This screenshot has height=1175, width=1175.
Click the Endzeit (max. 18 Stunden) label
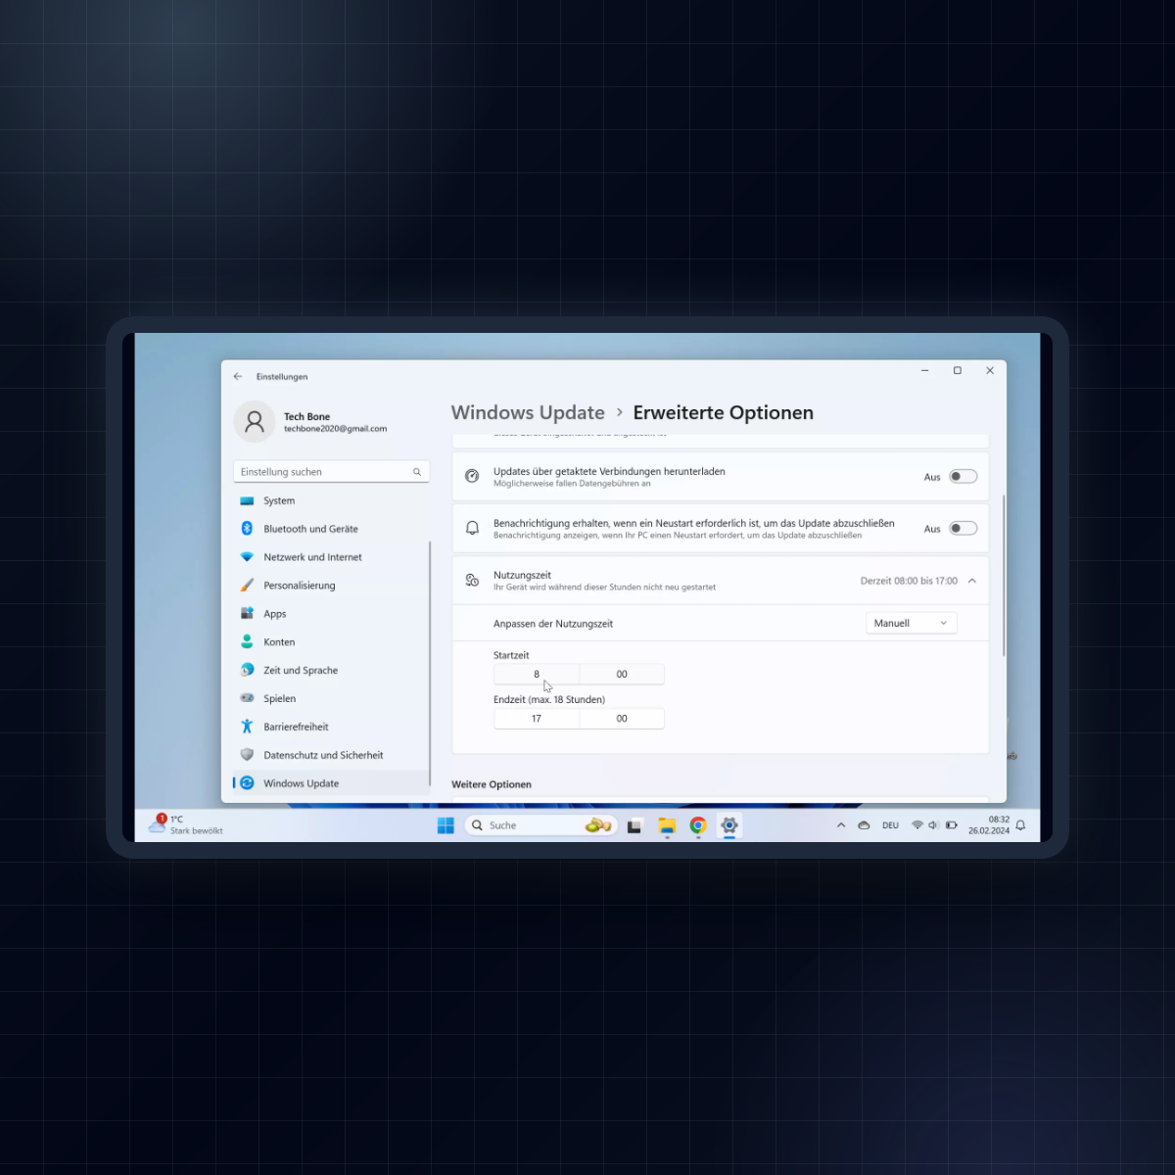[x=549, y=699]
